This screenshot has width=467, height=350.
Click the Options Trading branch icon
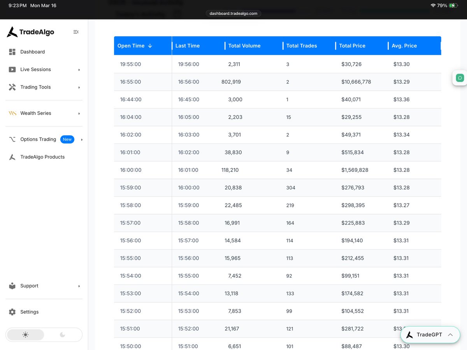point(12,139)
